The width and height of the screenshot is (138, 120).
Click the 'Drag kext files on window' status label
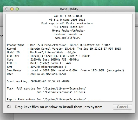(58, 107)
